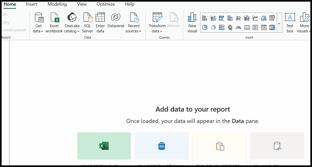Click the Enter data command

(100, 22)
